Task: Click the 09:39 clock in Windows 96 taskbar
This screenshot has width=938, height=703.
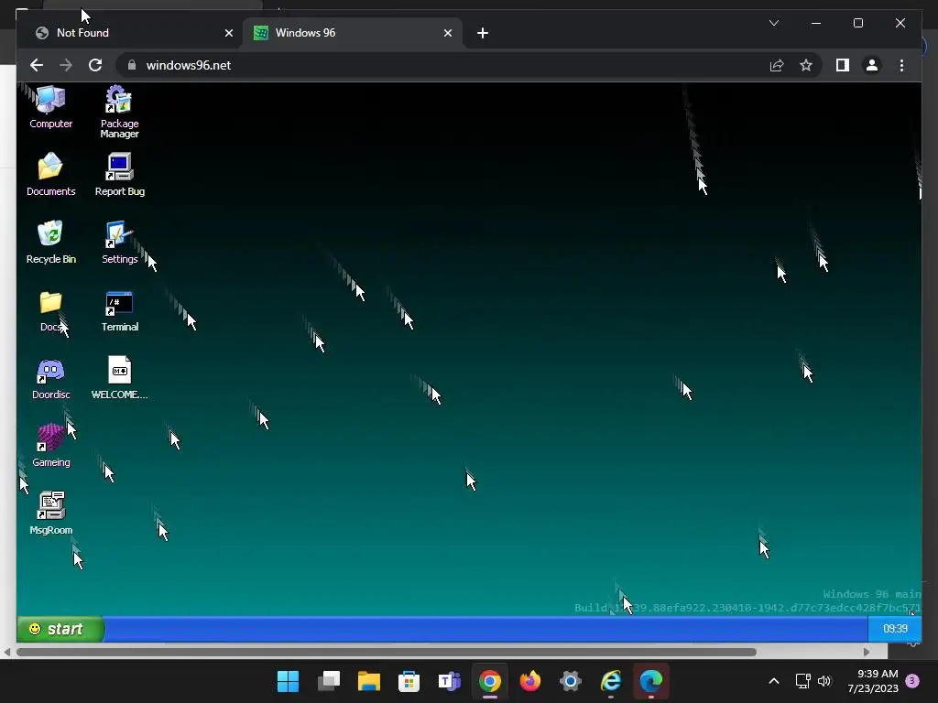Action: (895, 629)
